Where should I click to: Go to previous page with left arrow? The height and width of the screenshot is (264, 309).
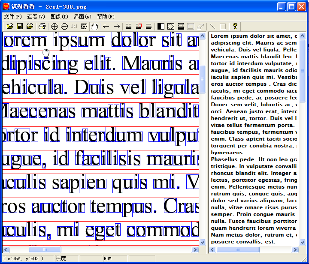pos(106,27)
